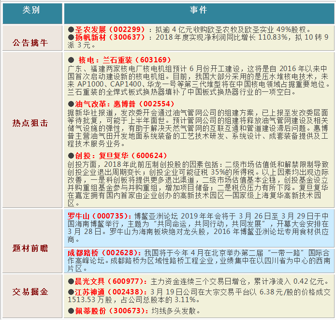Click the heading 创投：复旦复华（600624）

pyautogui.click(x=121, y=156)
